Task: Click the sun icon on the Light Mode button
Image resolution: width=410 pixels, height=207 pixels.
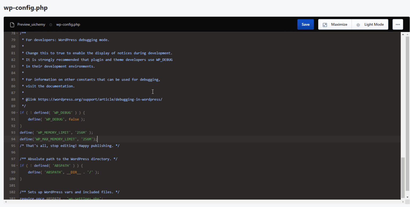Action: pyautogui.click(x=358, y=24)
